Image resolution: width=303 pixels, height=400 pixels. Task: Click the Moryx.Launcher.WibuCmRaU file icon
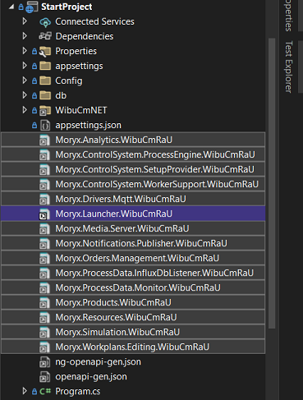(44, 214)
